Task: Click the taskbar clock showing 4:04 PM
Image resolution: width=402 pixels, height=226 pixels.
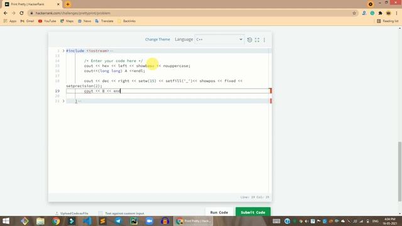Action: point(390,221)
